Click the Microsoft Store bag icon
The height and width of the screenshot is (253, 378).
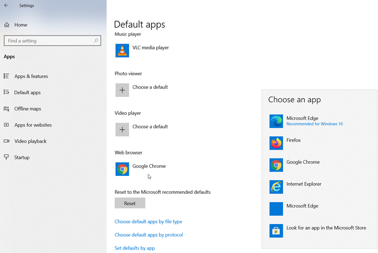[276, 231]
